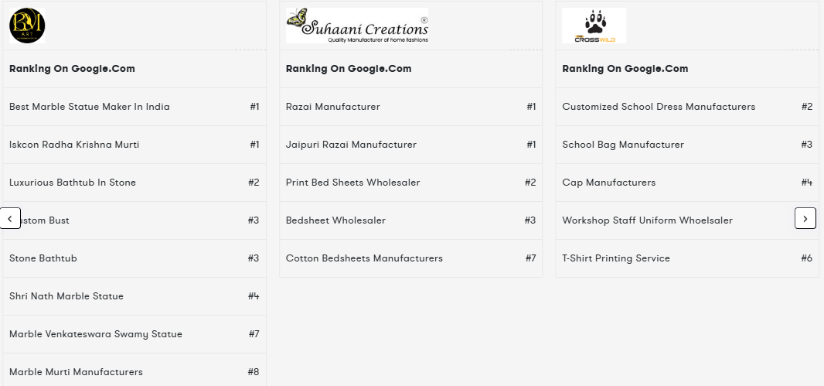Click Cap Manufacturers entry

tap(608, 183)
